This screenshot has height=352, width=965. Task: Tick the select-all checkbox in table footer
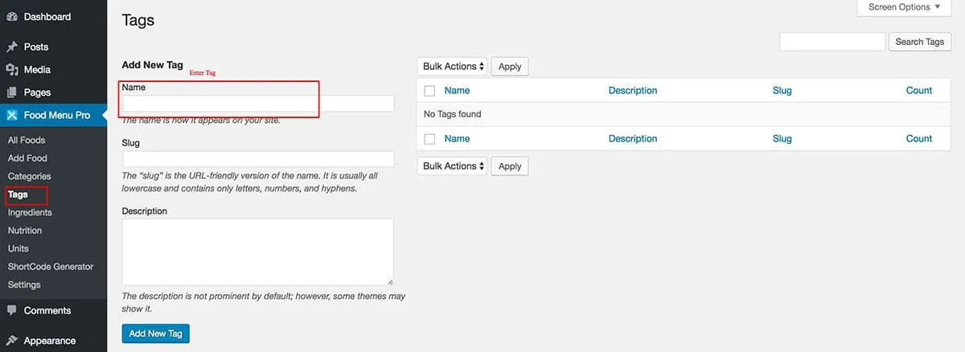(x=429, y=139)
